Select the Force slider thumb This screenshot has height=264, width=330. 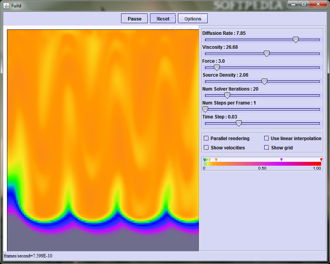(217, 67)
